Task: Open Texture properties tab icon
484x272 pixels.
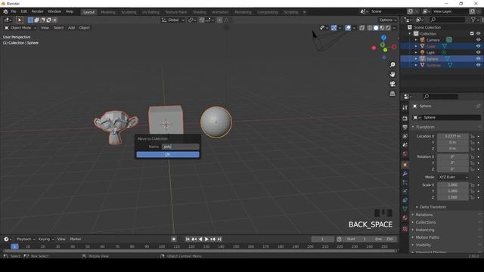Action: coord(405,228)
